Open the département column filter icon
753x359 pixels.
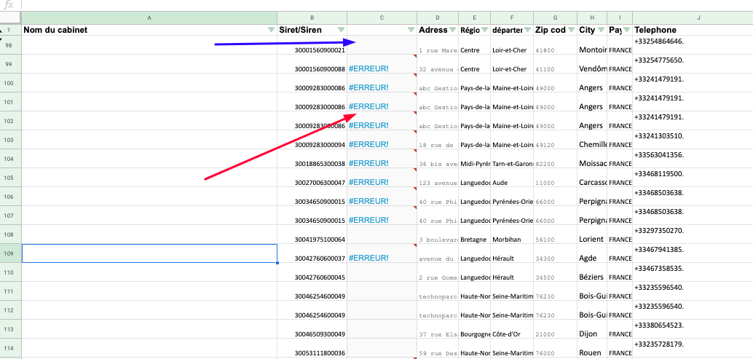pos(527,30)
